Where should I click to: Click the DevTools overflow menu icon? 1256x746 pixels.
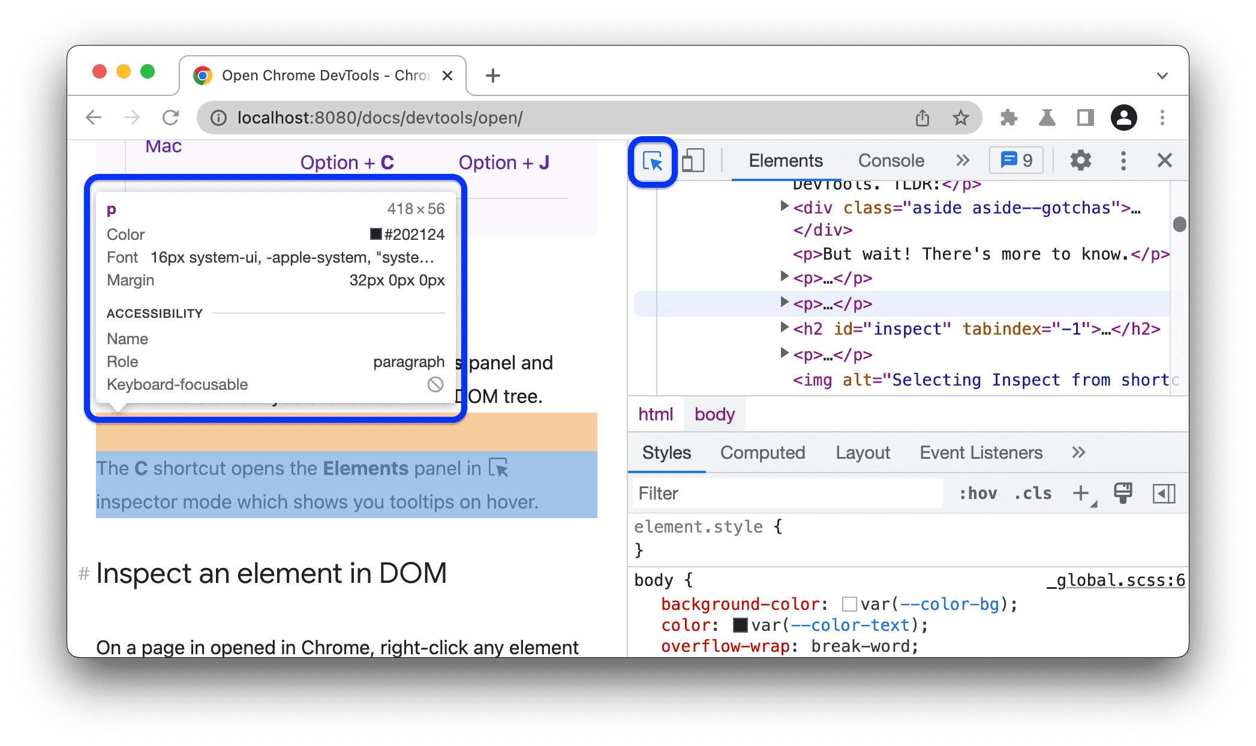point(1123,161)
